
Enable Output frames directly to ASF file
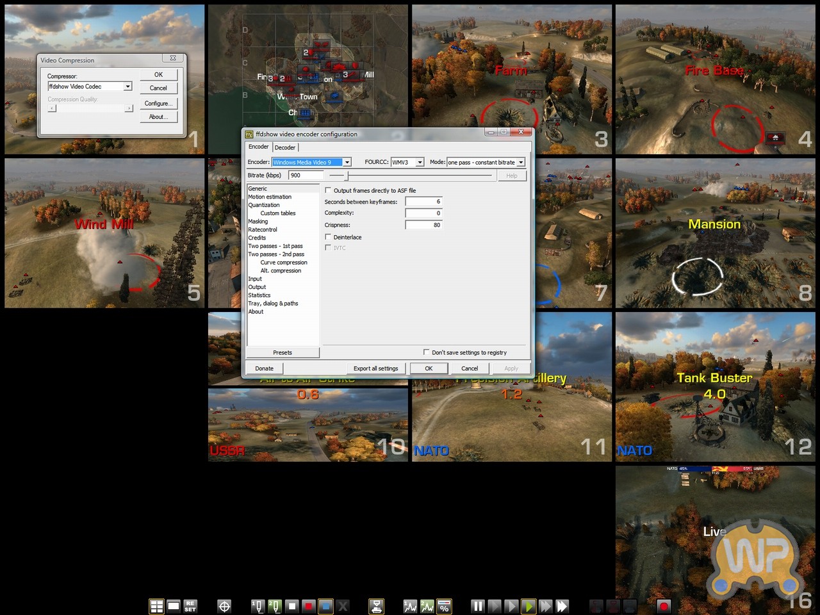pos(329,190)
